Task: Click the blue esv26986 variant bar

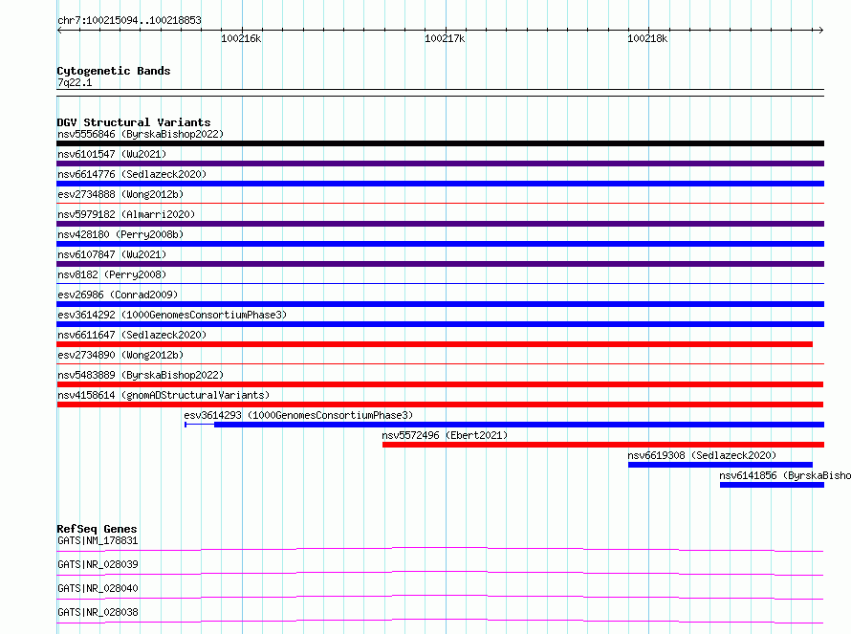Action: 440,304
